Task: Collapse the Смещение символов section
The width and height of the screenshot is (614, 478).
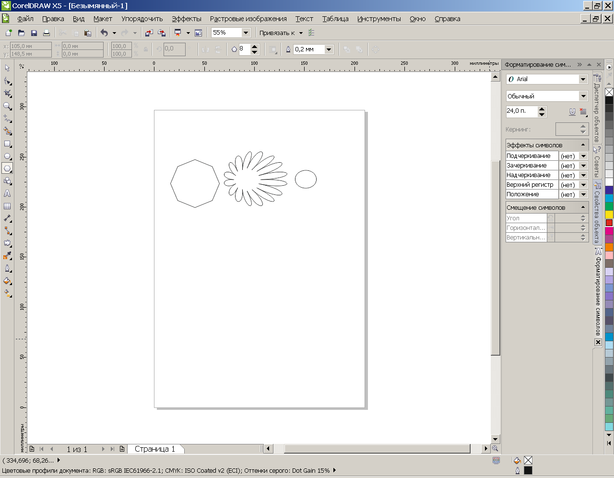Action: (583, 207)
